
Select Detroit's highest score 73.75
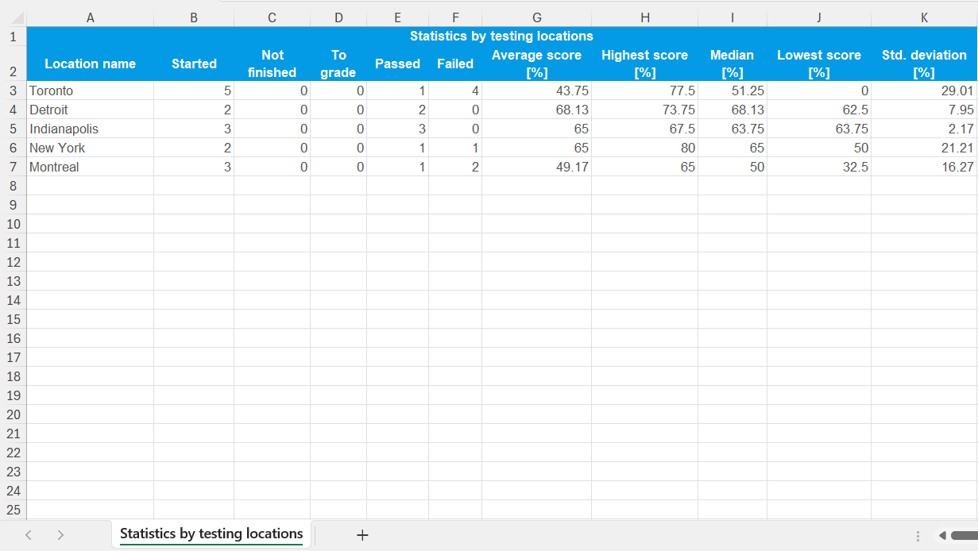click(644, 110)
